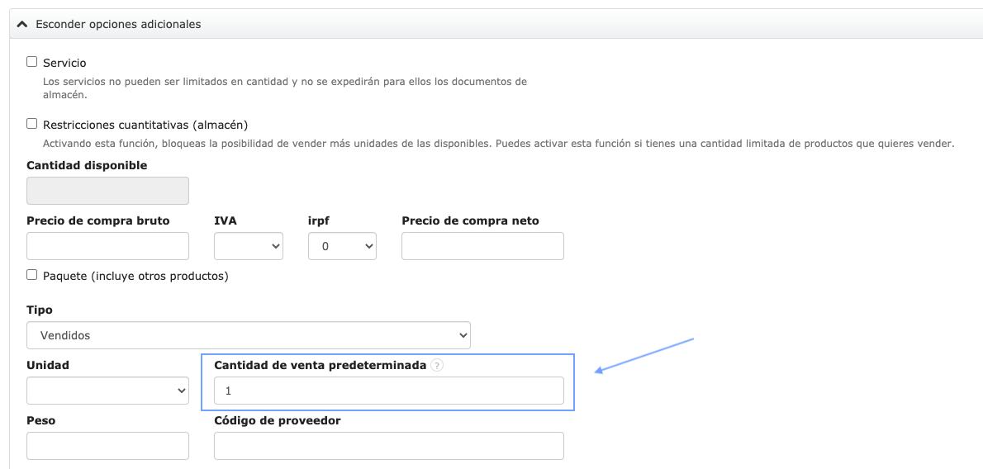Screen dimensions: 983x469
Task: Open the Unidad dropdown
Action: (x=107, y=391)
